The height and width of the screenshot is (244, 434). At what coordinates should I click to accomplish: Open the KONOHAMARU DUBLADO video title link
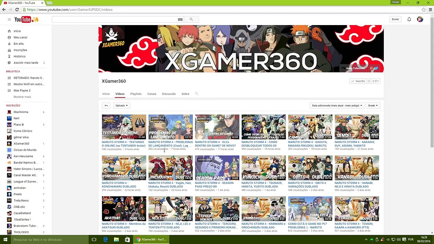[x=119, y=185]
